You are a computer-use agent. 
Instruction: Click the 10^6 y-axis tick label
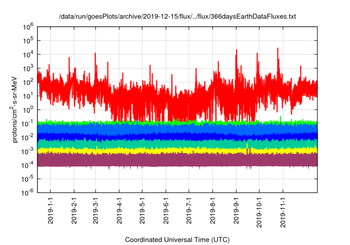(28, 27)
